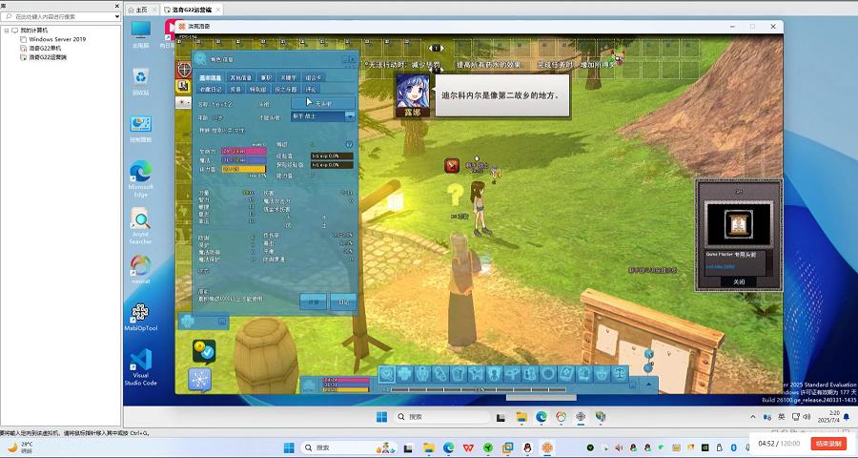Select the 评论 tab
This screenshot has width=858, height=458.
[x=311, y=90]
